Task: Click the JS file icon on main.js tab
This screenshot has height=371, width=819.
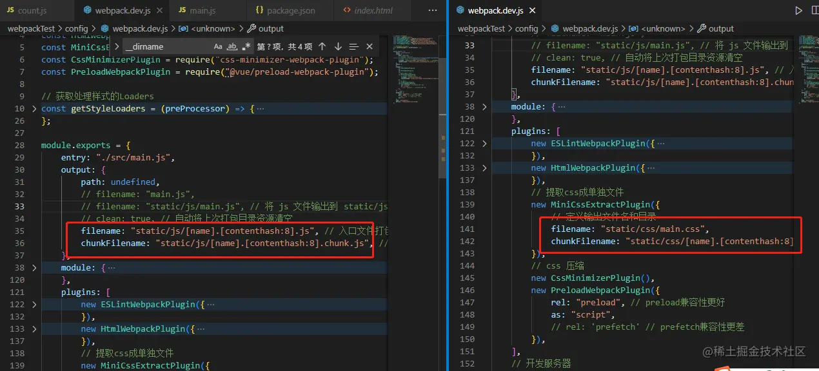Action: [183, 10]
